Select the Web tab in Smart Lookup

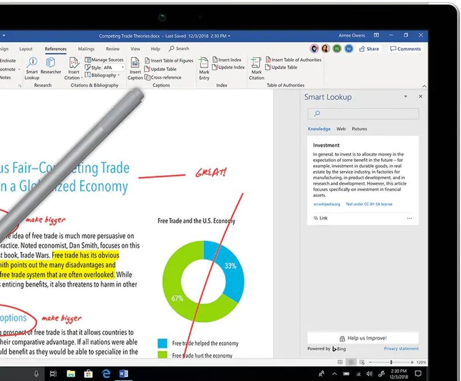coord(341,129)
